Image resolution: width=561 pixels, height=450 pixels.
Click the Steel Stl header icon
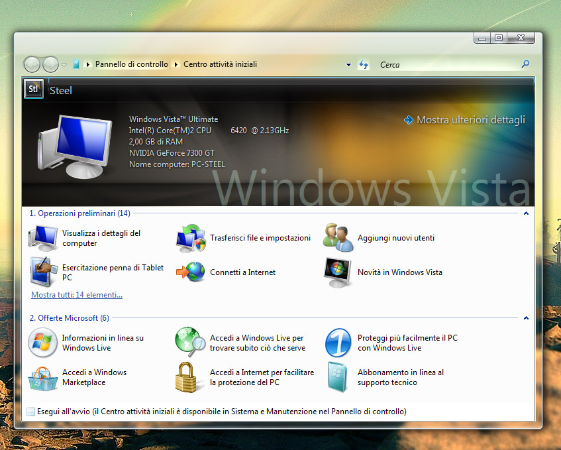[34, 89]
